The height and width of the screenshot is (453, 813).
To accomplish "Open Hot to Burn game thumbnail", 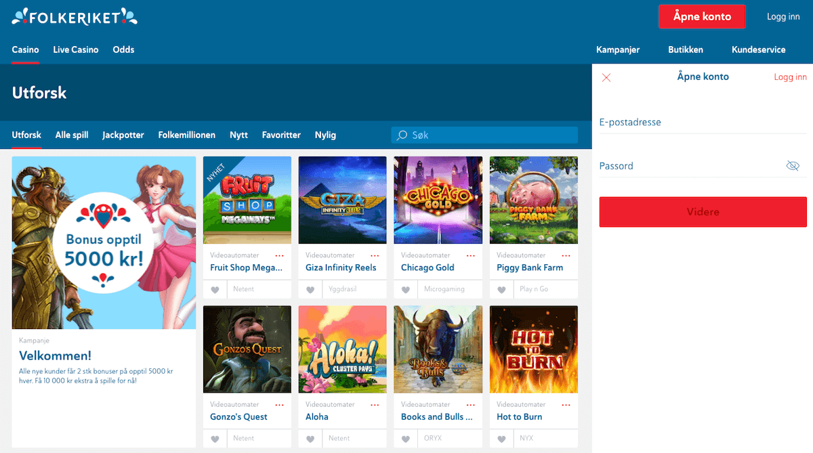I will (x=534, y=349).
